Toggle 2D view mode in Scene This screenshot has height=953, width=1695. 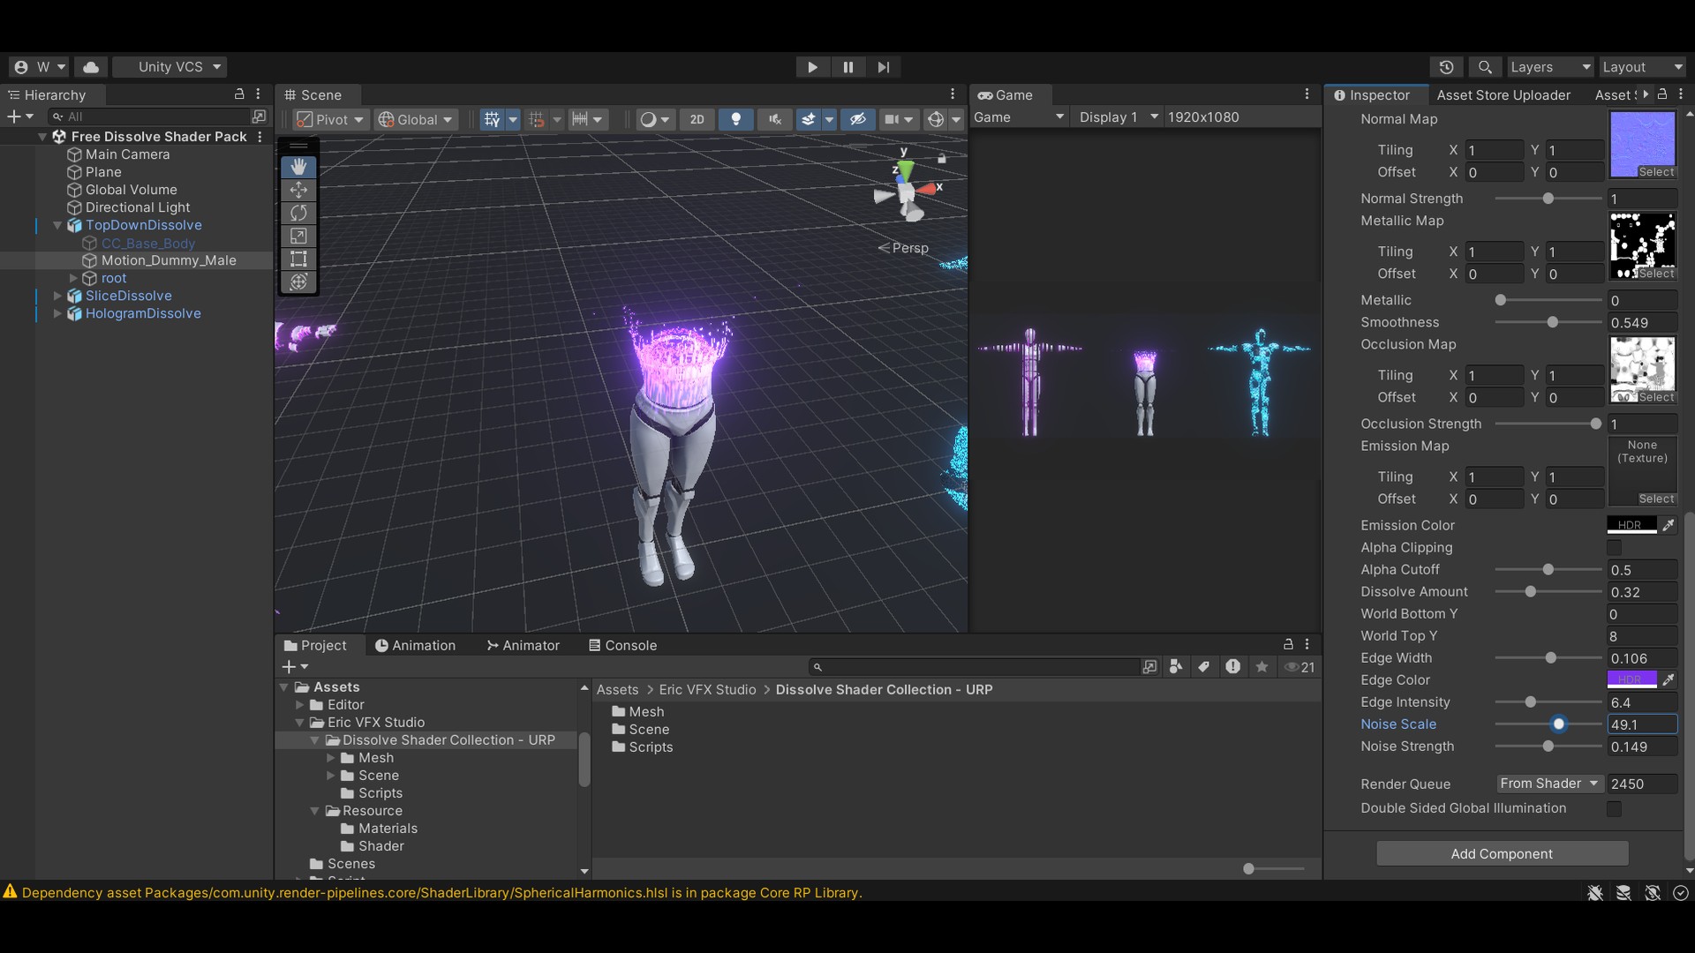(x=697, y=120)
